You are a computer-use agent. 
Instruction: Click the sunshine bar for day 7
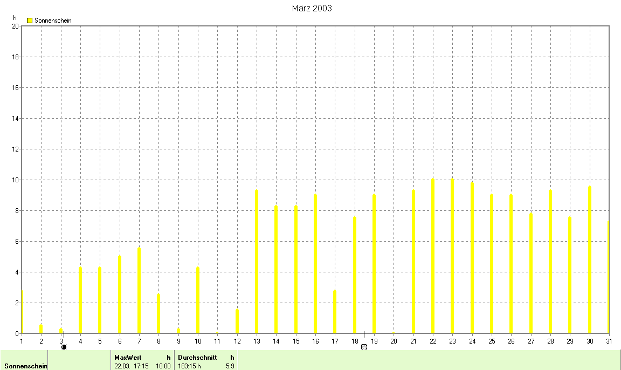pyautogui.click(x=139, y=291)
